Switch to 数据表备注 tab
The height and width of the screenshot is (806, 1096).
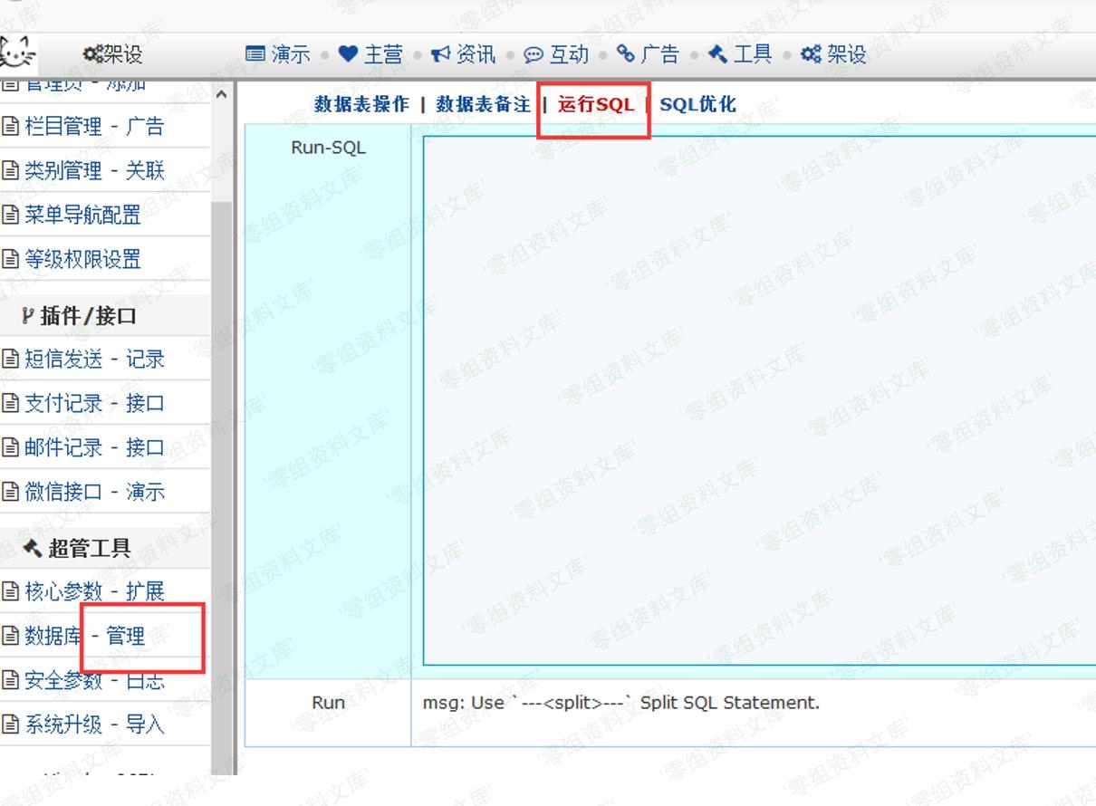tap(483, 104)
